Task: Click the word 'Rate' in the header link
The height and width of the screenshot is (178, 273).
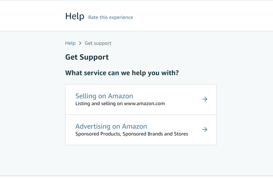Action: click(93, 17)
